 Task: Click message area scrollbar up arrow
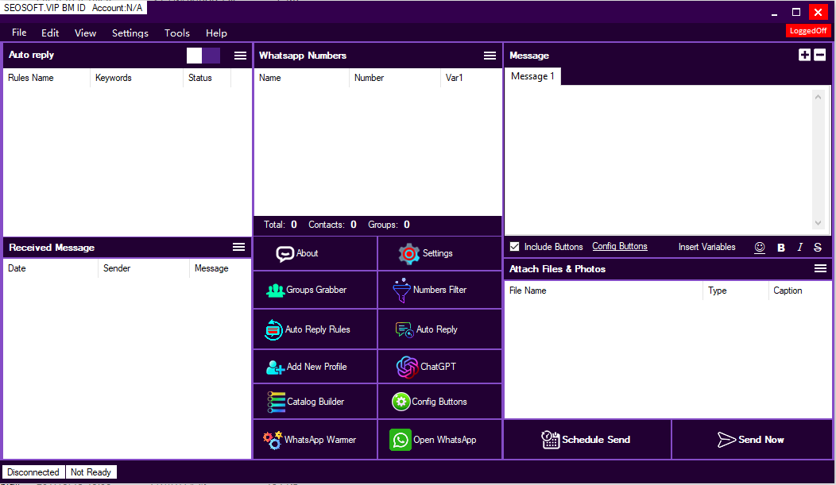pyautogui.click(x=818, y=96)
